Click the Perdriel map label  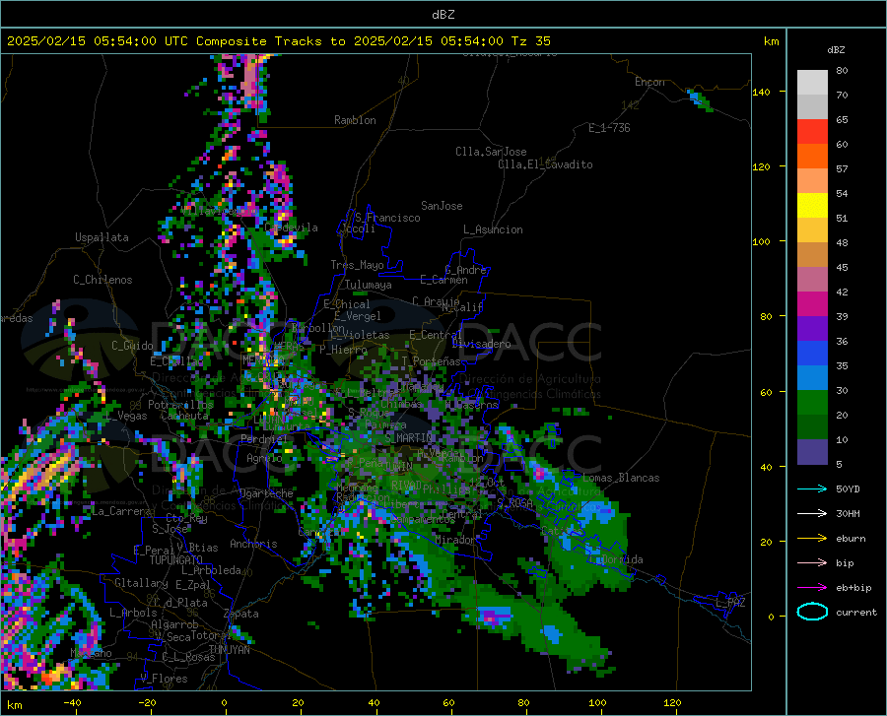click(x=264, y=438)
